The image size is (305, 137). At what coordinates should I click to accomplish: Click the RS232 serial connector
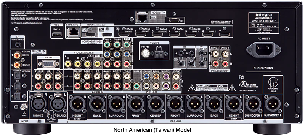point(49,64)
